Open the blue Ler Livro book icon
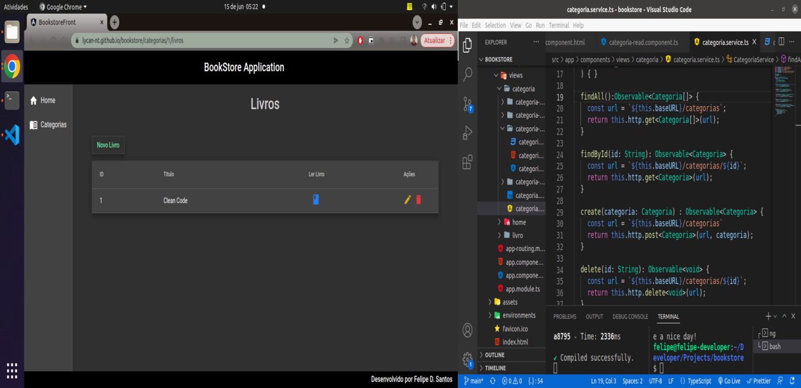801x388 pixels. click(x=316, y=200)
